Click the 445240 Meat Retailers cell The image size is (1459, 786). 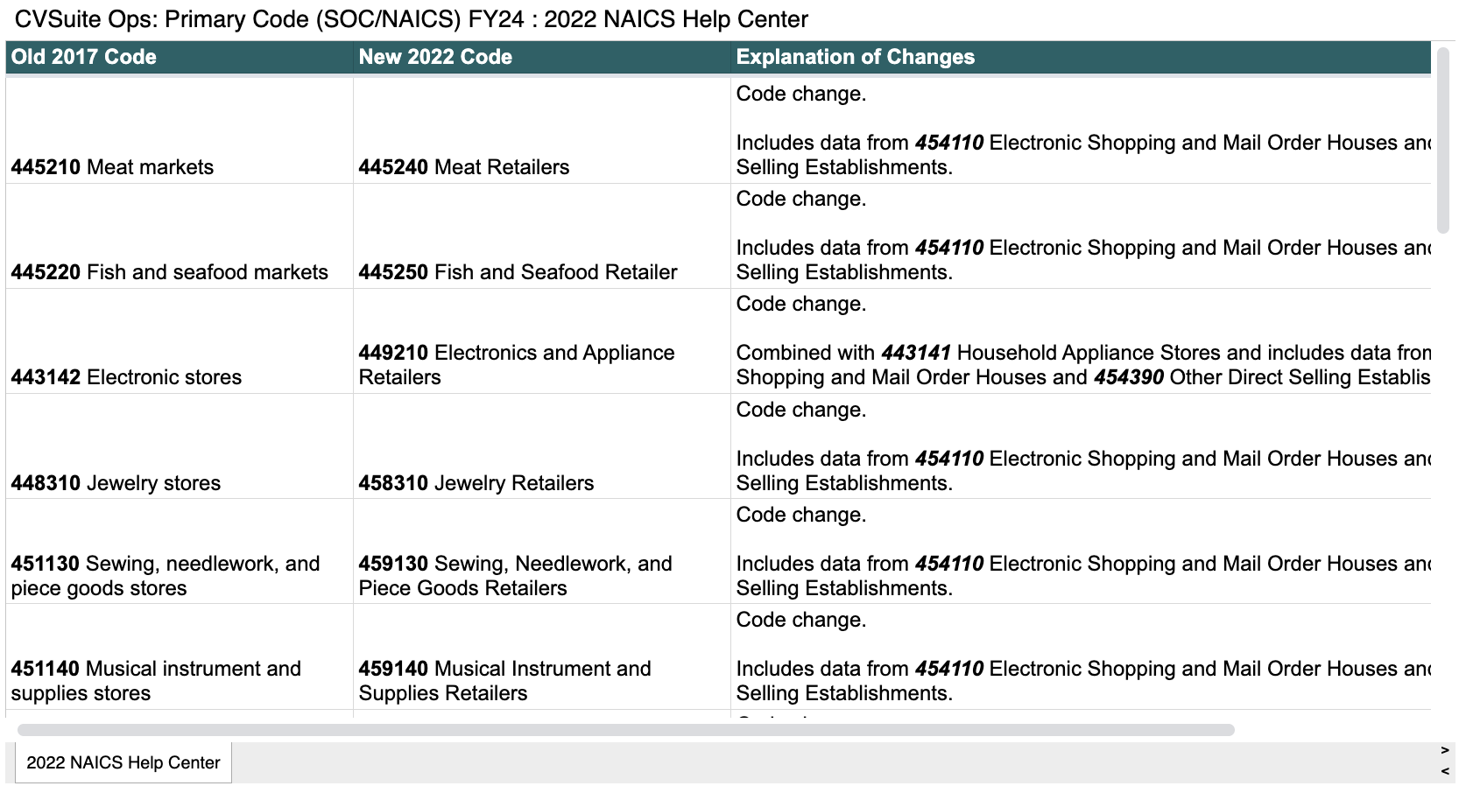(x=463, y=167)
